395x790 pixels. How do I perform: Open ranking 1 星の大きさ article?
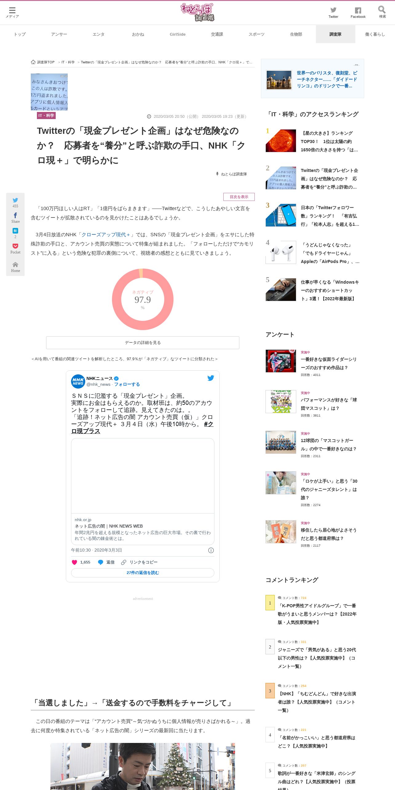330,142
